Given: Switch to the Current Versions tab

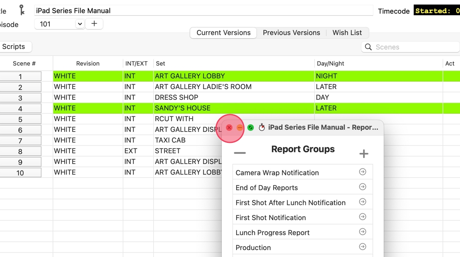Looking at the screenshot, I should pyautogui.click(x=223, y=32).
